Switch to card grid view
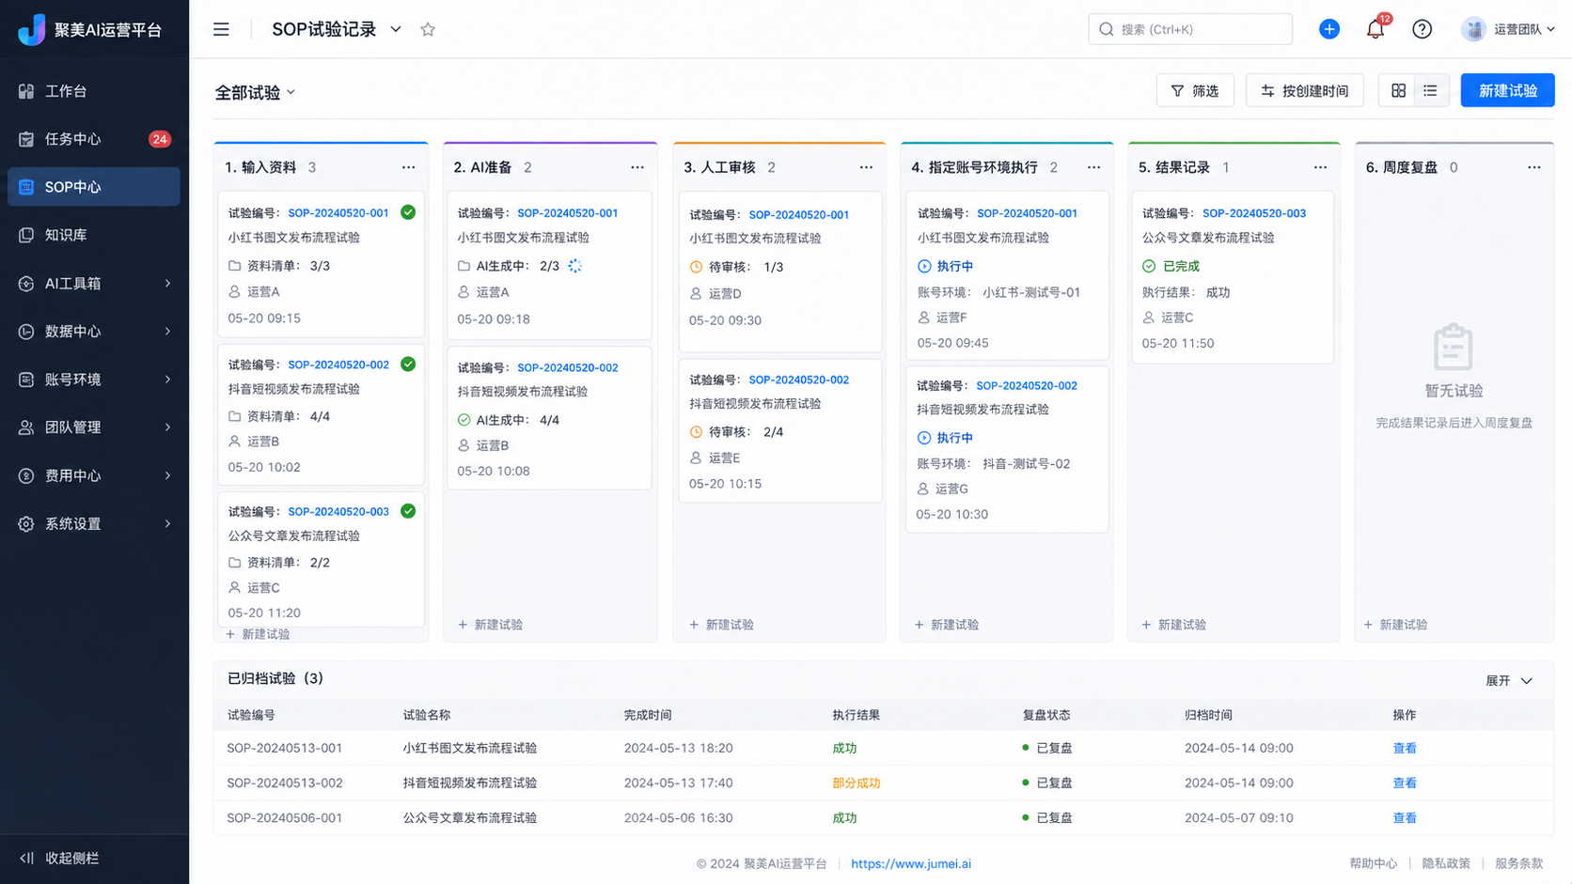 (1398, 90)
